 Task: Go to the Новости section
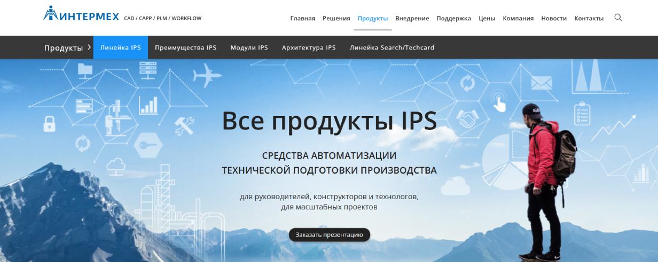553,18
